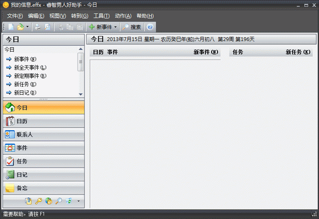Paste using the clipboard toolbar icon
The width and height of the screenshot is (319, 219).
(80, 27)
